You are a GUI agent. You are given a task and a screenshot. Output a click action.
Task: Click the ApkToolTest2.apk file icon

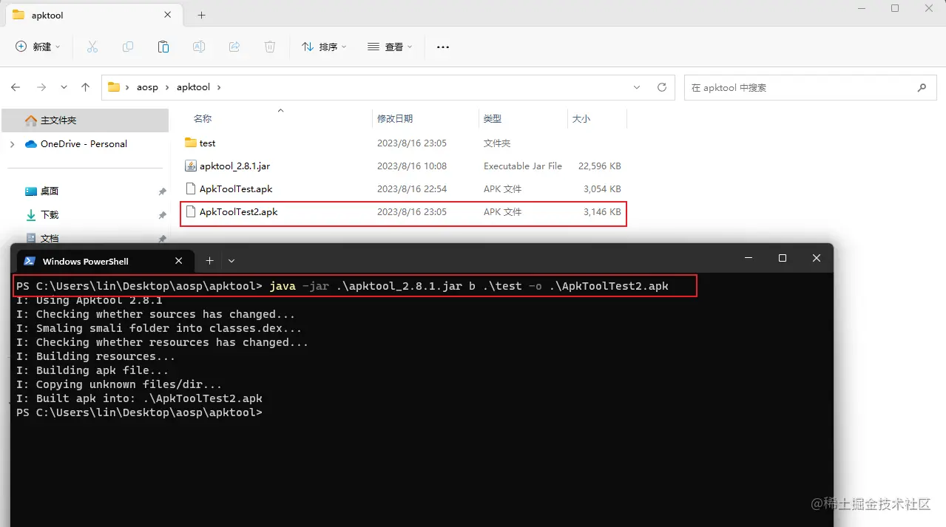(190, 211)
